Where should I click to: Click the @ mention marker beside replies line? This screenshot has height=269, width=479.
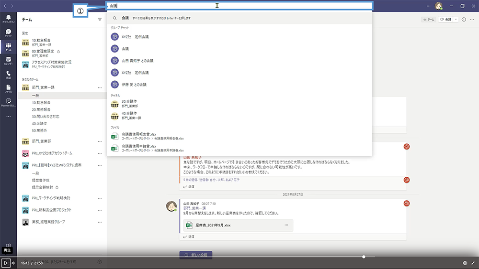tap(407, 180)
